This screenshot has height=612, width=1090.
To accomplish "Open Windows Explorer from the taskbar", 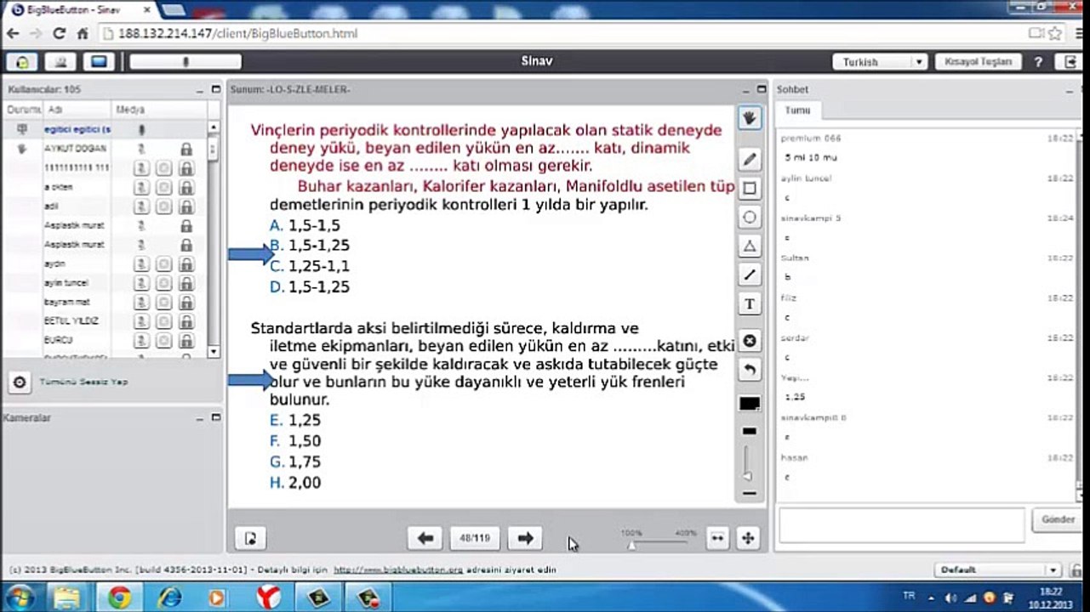I will tap(67, 598).
